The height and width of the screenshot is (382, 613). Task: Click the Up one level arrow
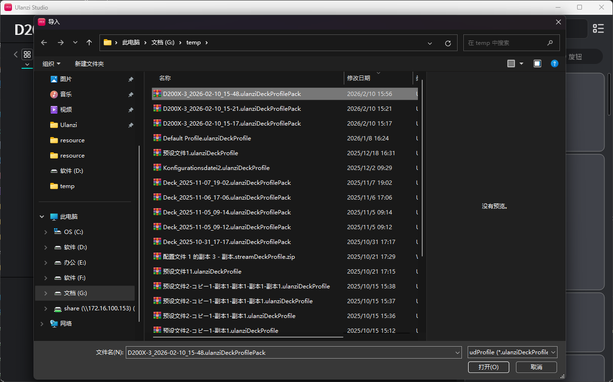click(x=89, y=43)
